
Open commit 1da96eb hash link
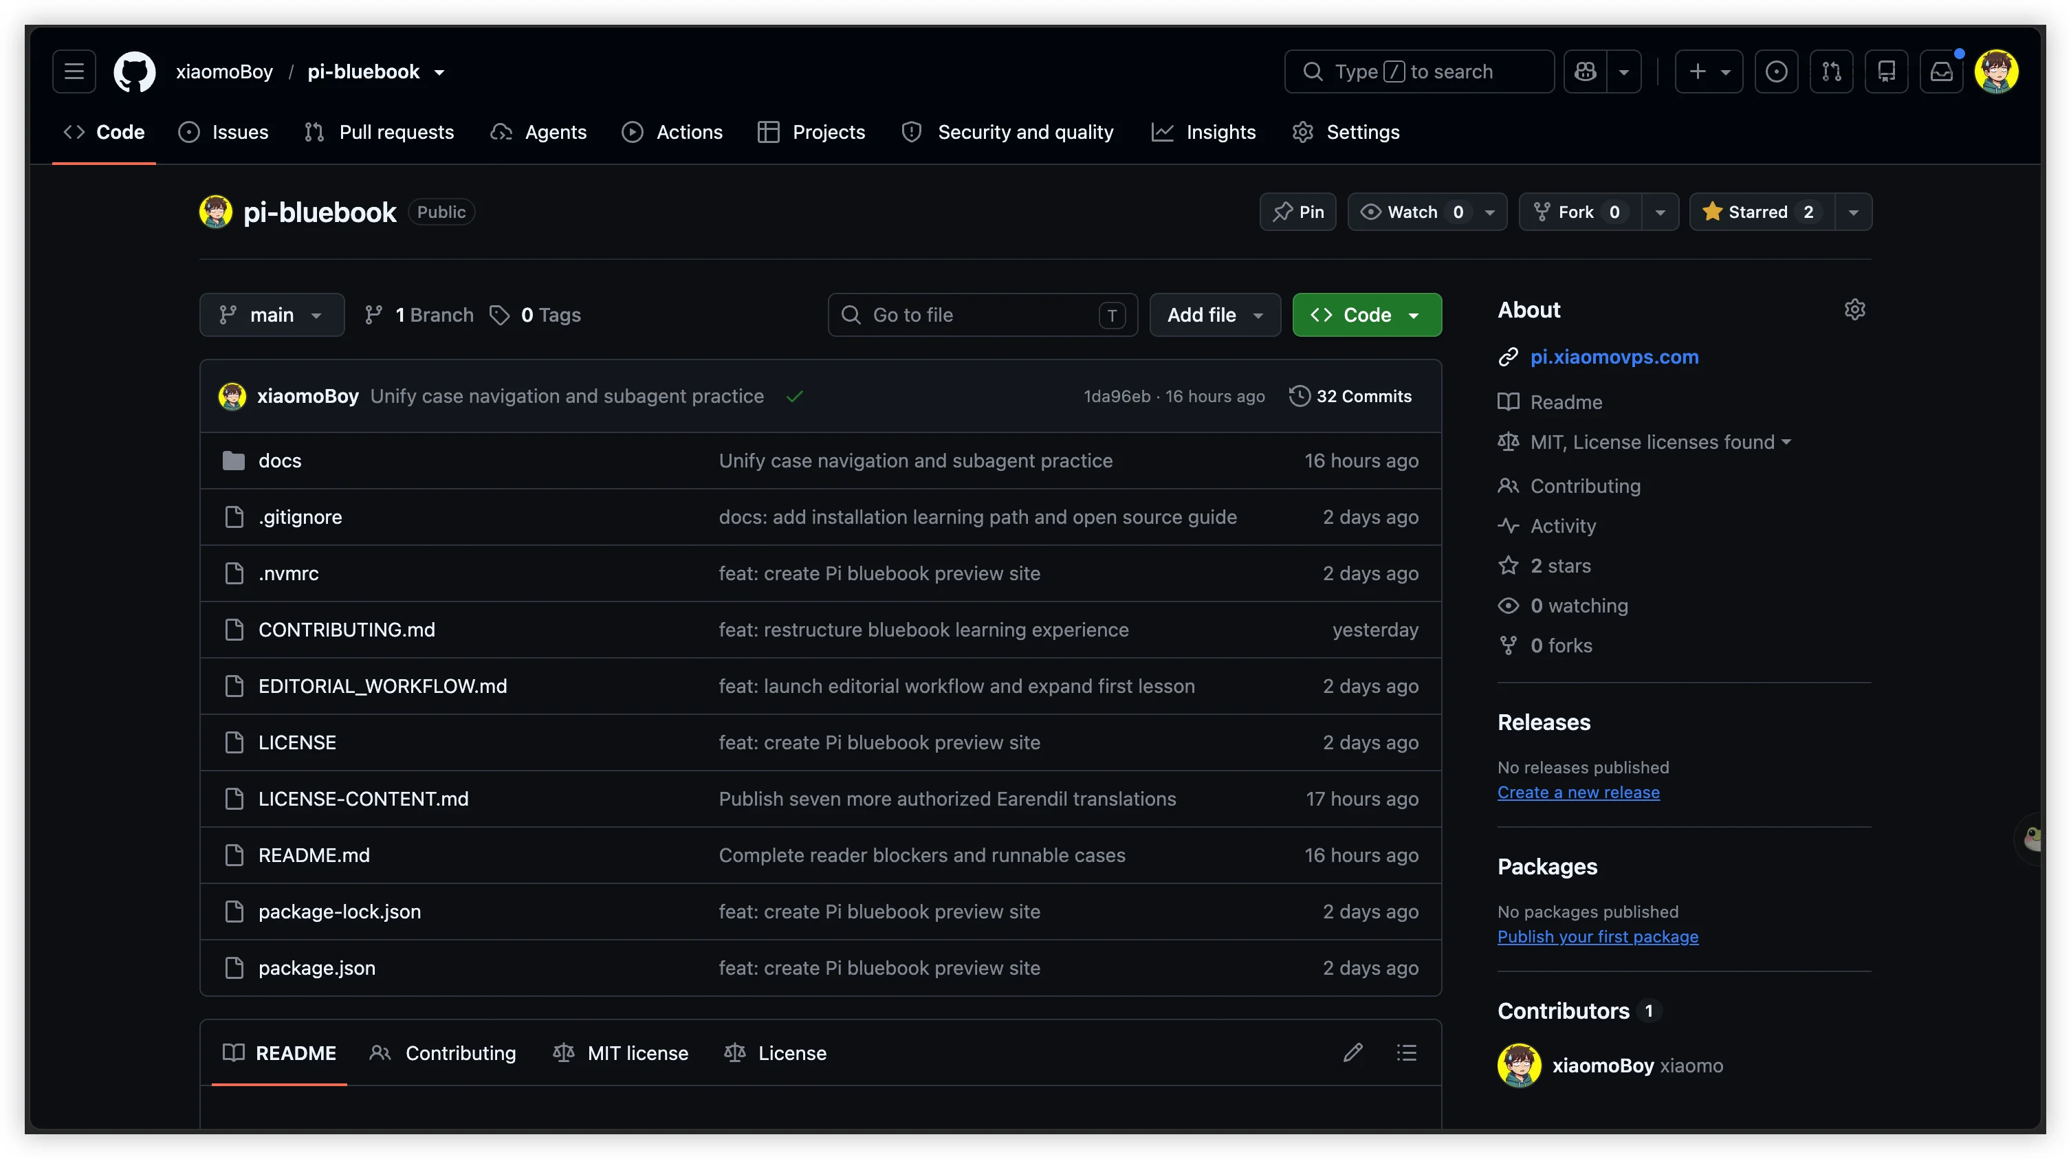click(1117, 396)
